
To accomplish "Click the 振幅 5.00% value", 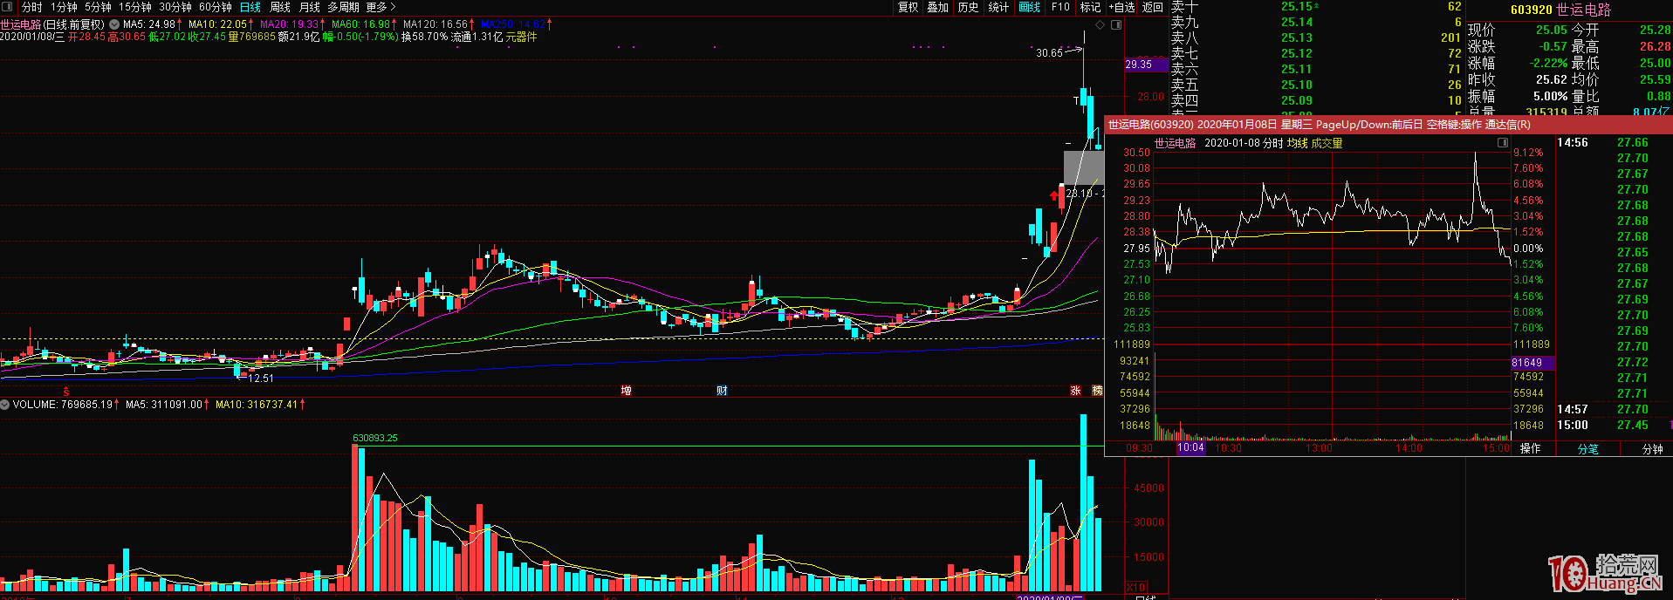I will tap(1551, 96).
